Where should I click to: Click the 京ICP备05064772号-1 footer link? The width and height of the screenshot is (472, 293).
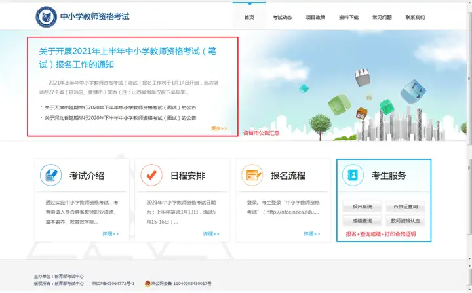pyautogui.click(x=113, y=284)
